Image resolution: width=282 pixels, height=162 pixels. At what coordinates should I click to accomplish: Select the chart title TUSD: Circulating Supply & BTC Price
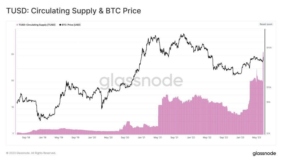point(73,11)
